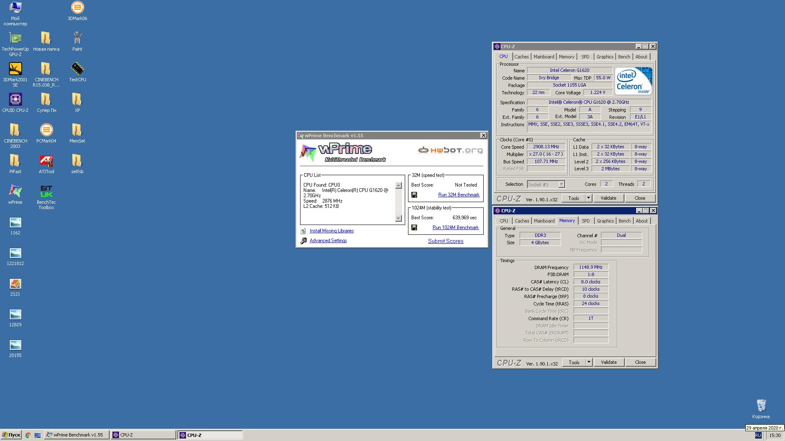
Task: Switch to Caches tab in upper CPU-Z
Action: [521, 57]
